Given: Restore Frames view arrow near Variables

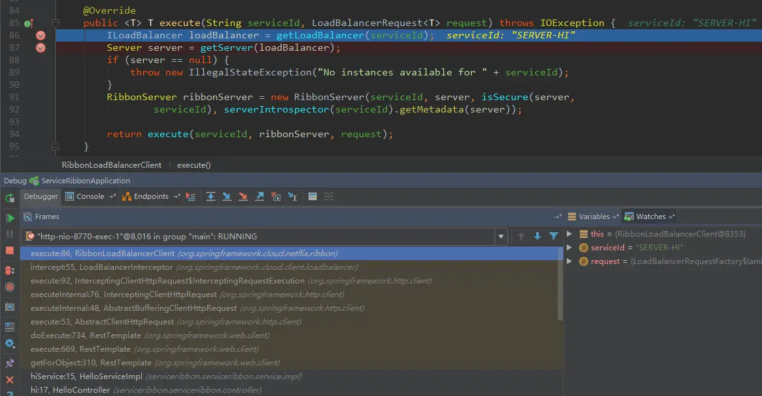Looking at the screenshot, I should 558,217.
